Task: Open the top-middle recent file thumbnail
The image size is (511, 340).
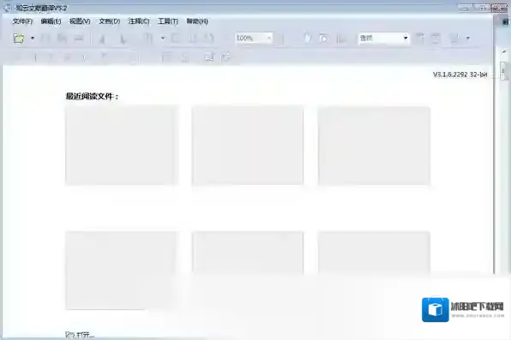Action: 248,146
